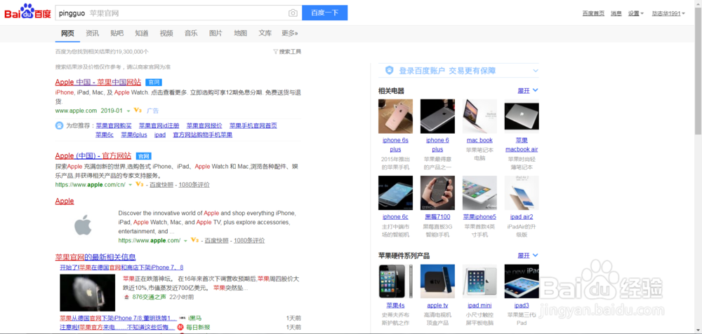Screen dimensions: 702x334
Task: Open 苹果4s product thumbnail
Action: (395, 281)
